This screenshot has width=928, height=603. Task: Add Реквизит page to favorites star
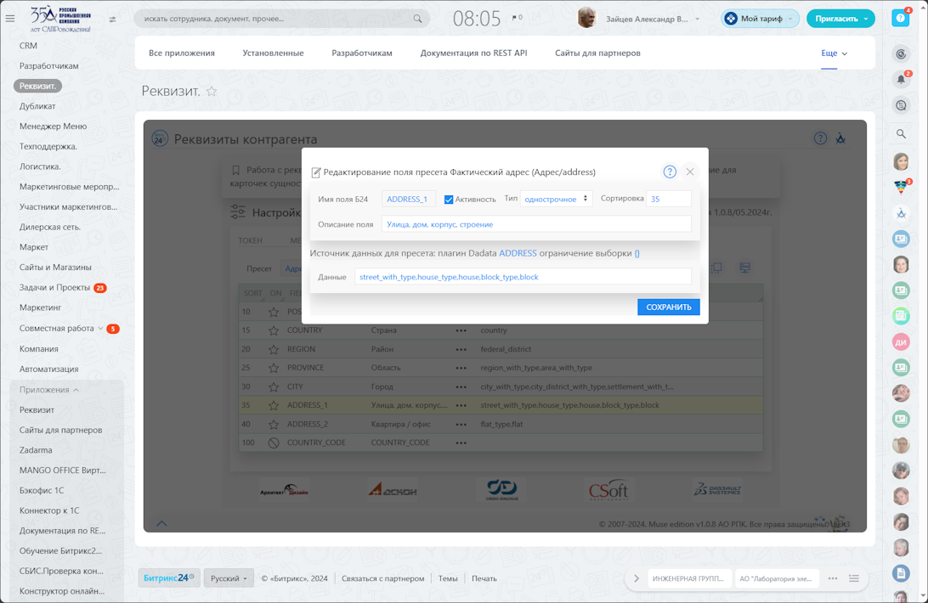212,92
